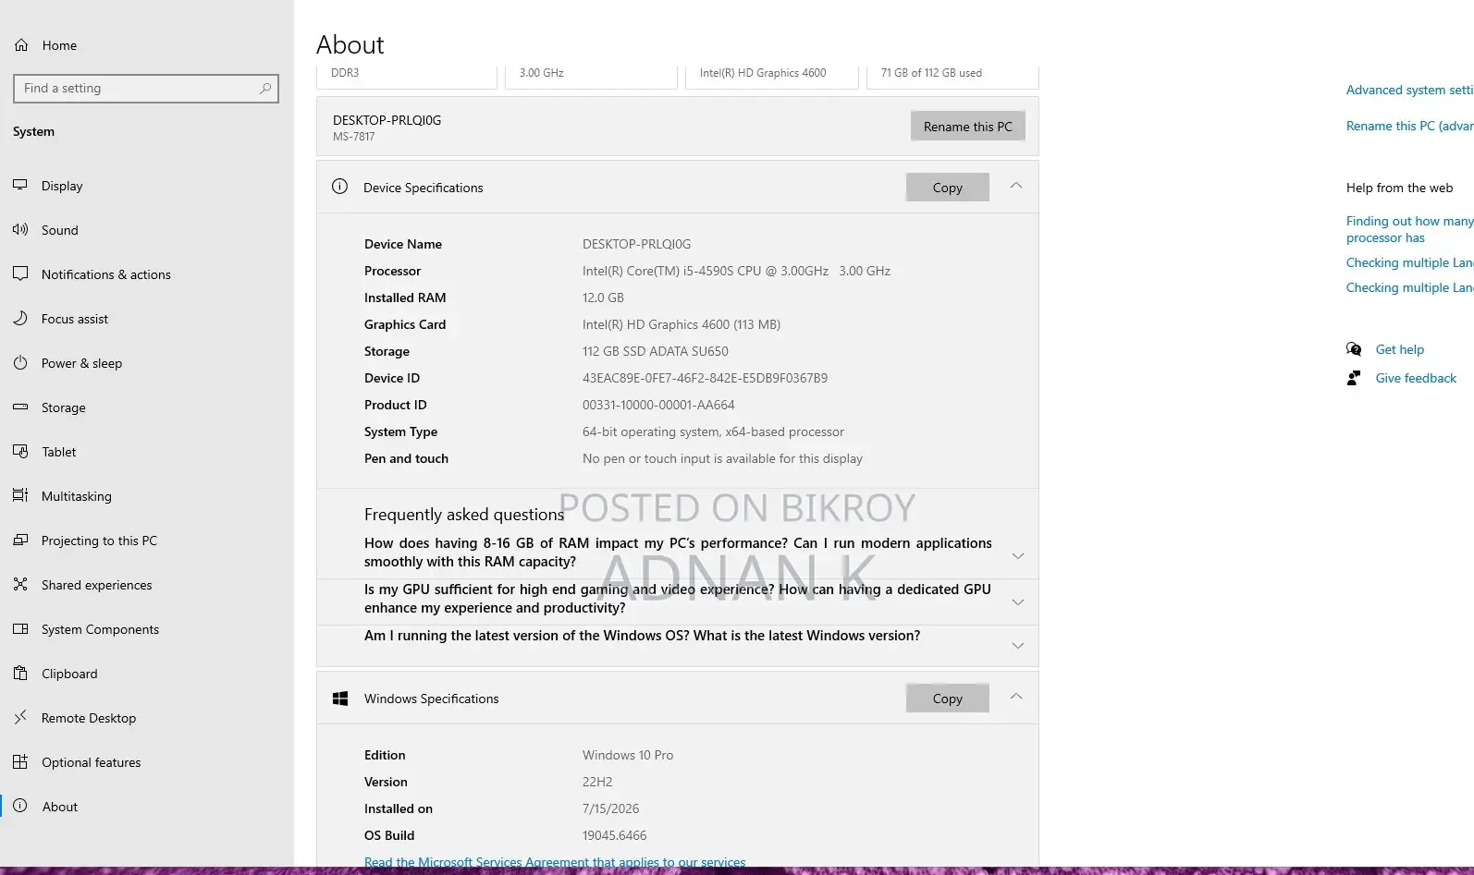Image resolution: width=1474 pixels, height=875 pixels.
Task: Click the Tablet icon in sidebar
Action: coord(20,452)
